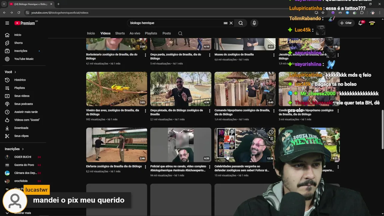Play the Comando hipopótamo thumbnail
Screen dimensions: 384x216
pos(245,89)
